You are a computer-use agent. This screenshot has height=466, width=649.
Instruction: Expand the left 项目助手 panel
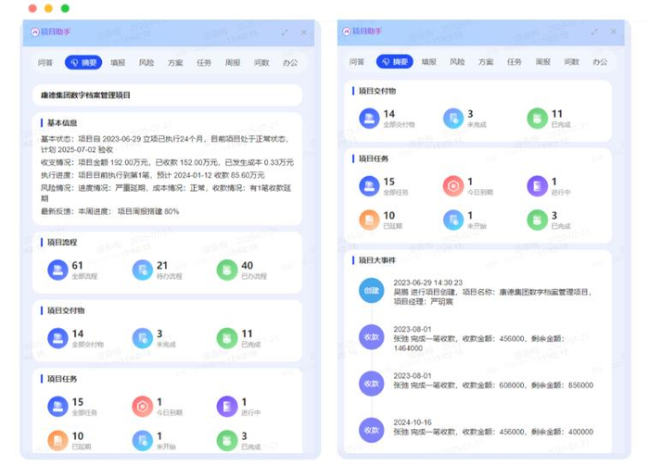point(285,32)
